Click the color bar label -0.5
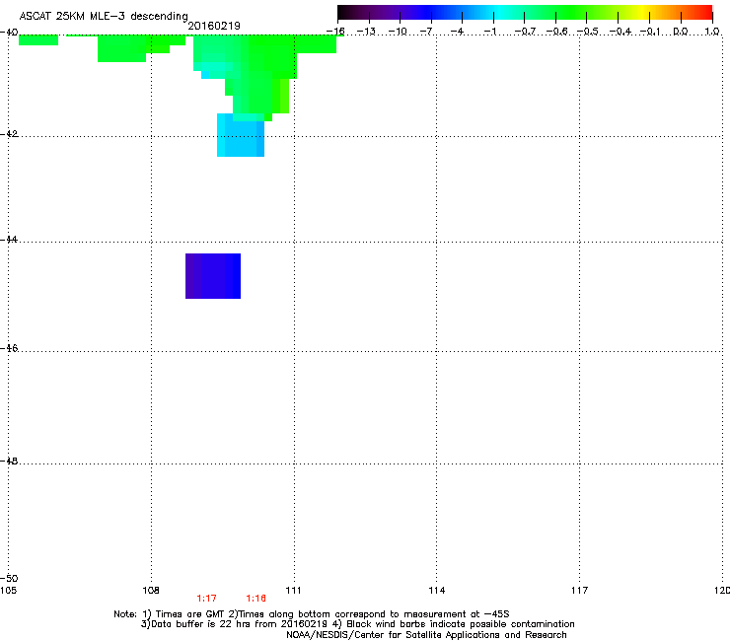The width and height of the screenshot is (730, 641). 588,32
